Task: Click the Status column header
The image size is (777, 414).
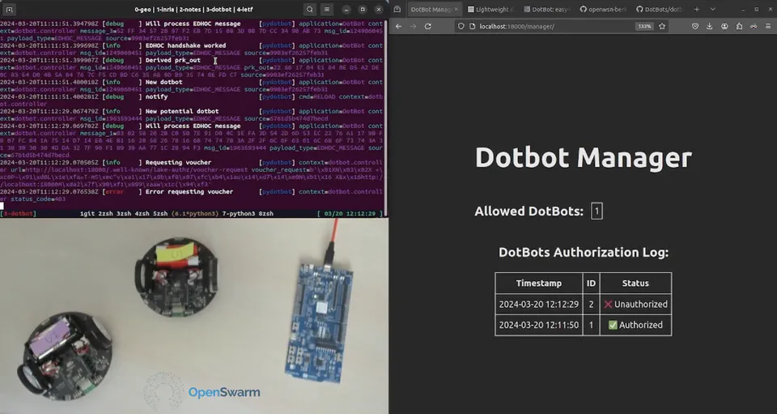Action: click(x=635, y=283)
